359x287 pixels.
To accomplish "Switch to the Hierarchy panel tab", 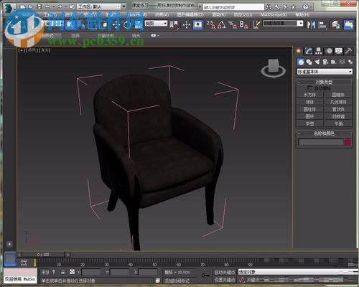I will click(x=318, y=51).
